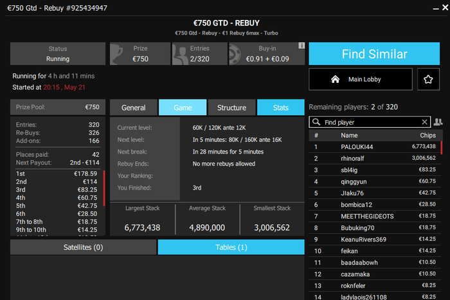Click the Prize Pool €750 header

(58, 107)
